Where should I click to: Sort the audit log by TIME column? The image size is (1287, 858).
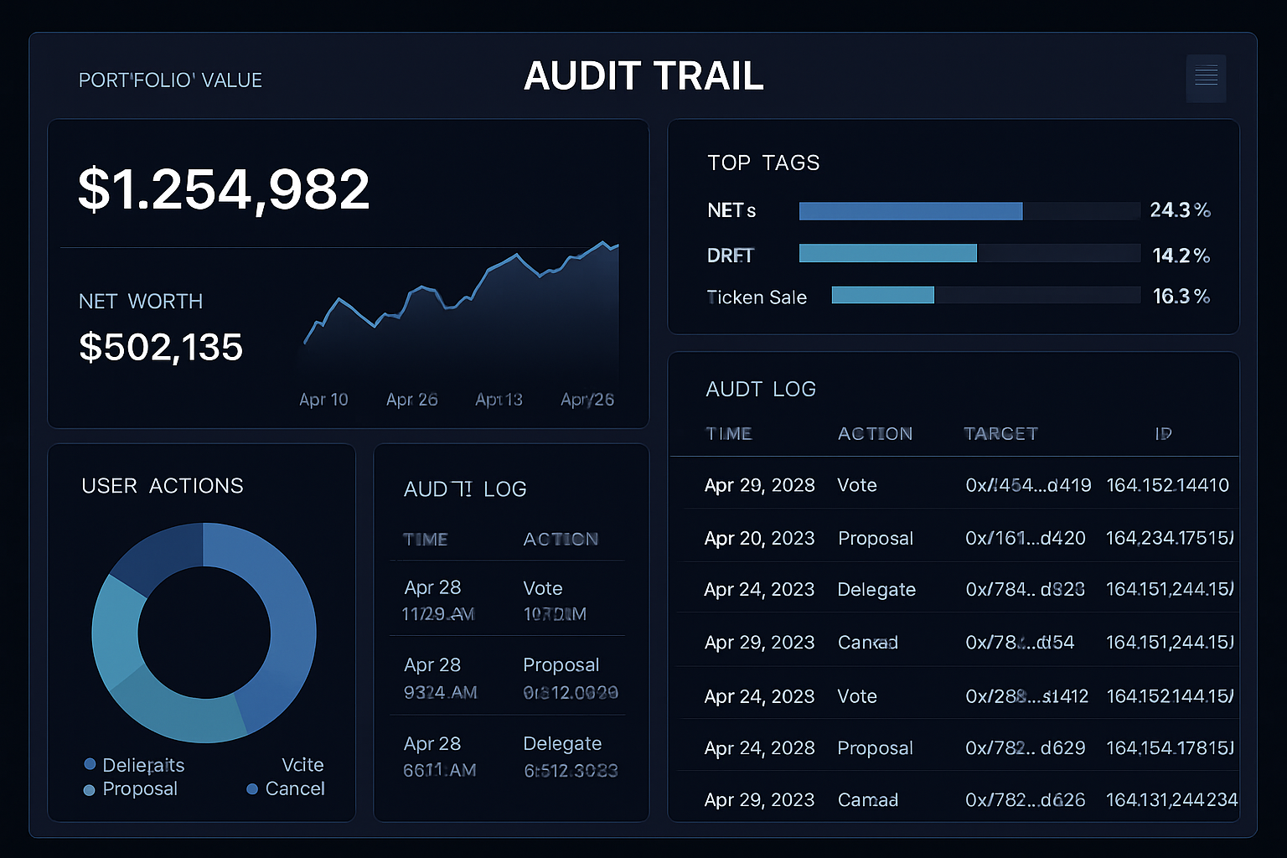pyautogui.click(x=728, y=433)
